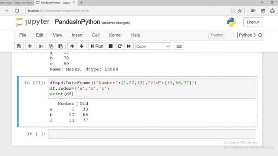Open the View menu
The height and width of the screenshot is (156, 278).
[x=57, y=35]
